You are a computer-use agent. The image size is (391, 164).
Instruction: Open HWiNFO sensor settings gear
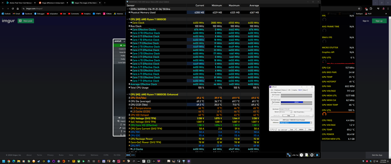click(x=312, y=155)
